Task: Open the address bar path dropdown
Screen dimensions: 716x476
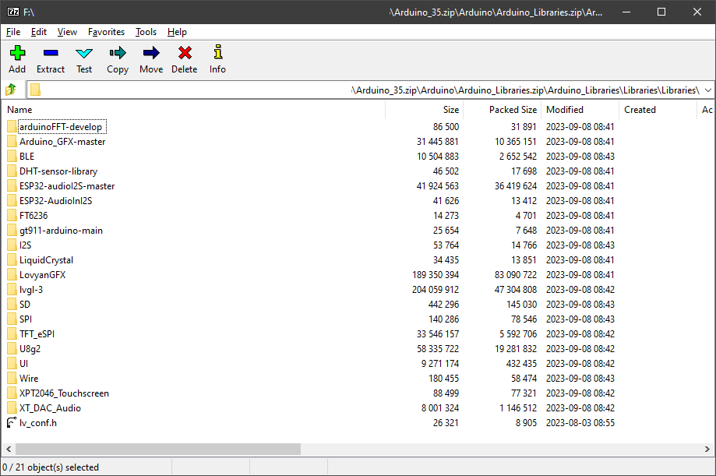Action: 707,90
